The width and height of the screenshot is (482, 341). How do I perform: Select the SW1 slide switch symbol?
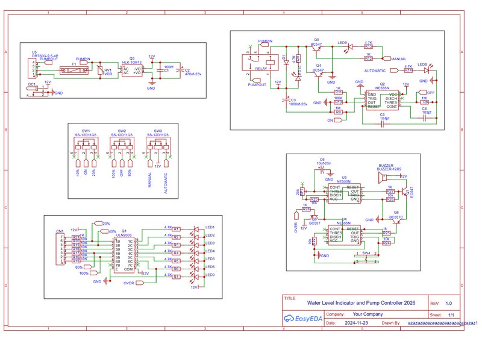coord(86,147)
